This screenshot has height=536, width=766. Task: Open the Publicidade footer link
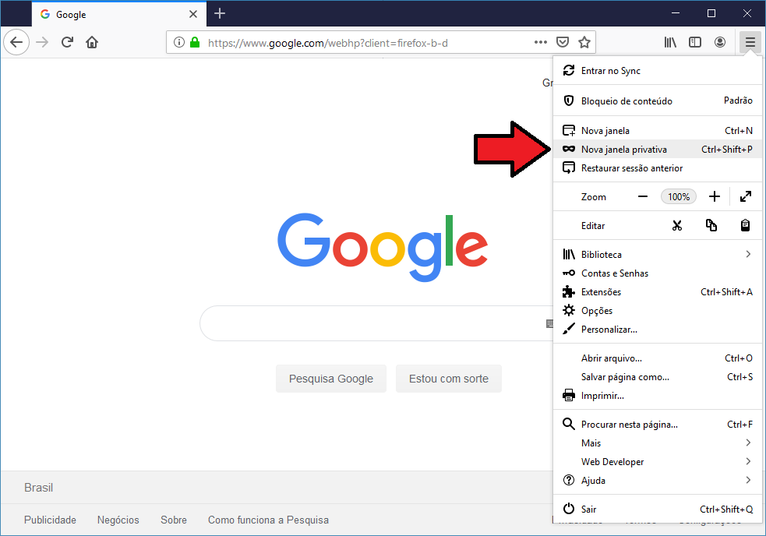click(x=51, y=520)
